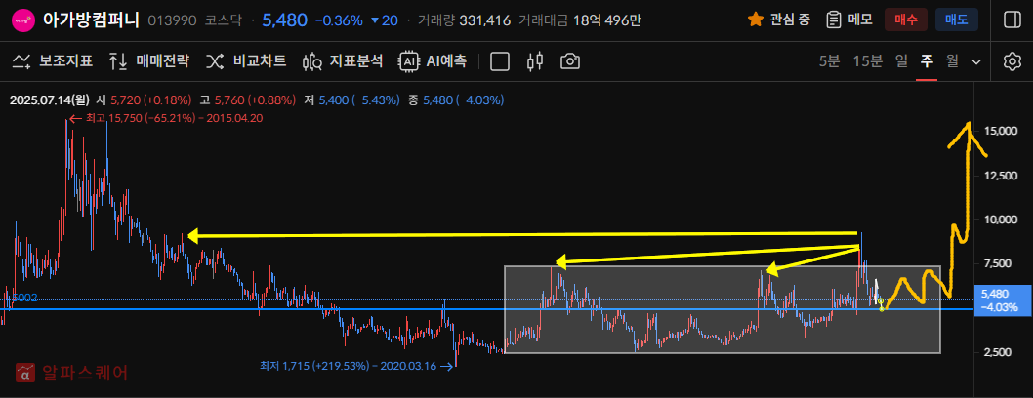1033x398 pixels.
Task: Click the blue 매도 sell button
Action: point(957,20)
